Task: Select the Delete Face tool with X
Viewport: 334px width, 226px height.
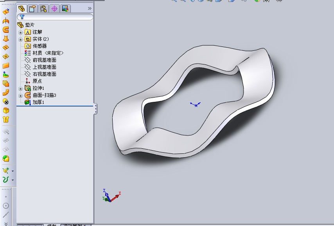Action: click(x=6, y=101)
